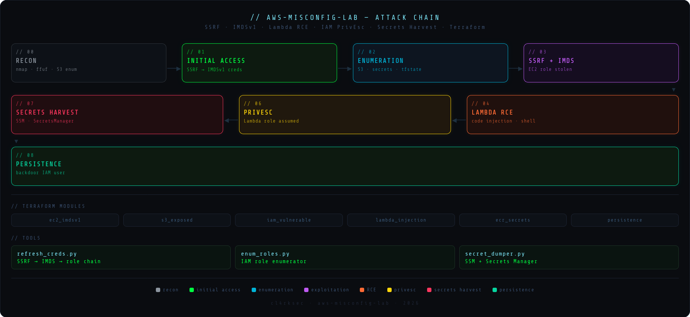Click the purple exploitation legend swatch
The image size is (690, 317).
coord(306,290)
